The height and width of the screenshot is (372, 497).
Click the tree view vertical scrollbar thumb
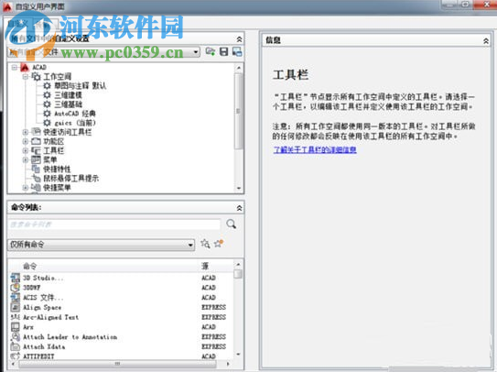point(239,111)
